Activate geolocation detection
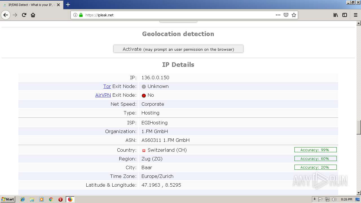The width and height of the screenshot is (361, 203). pos(178,49)
